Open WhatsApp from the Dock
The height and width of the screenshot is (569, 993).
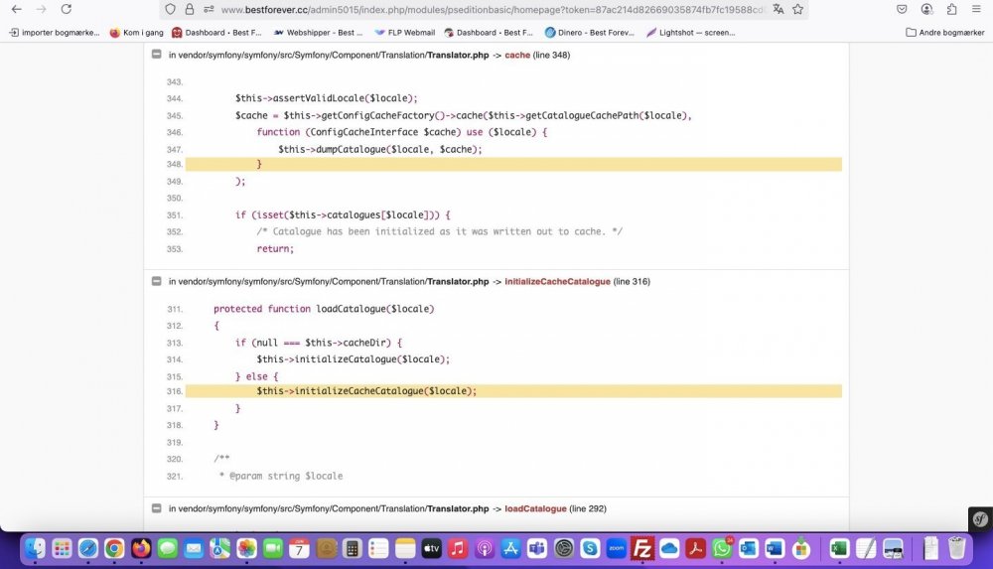tap(721, 548)
